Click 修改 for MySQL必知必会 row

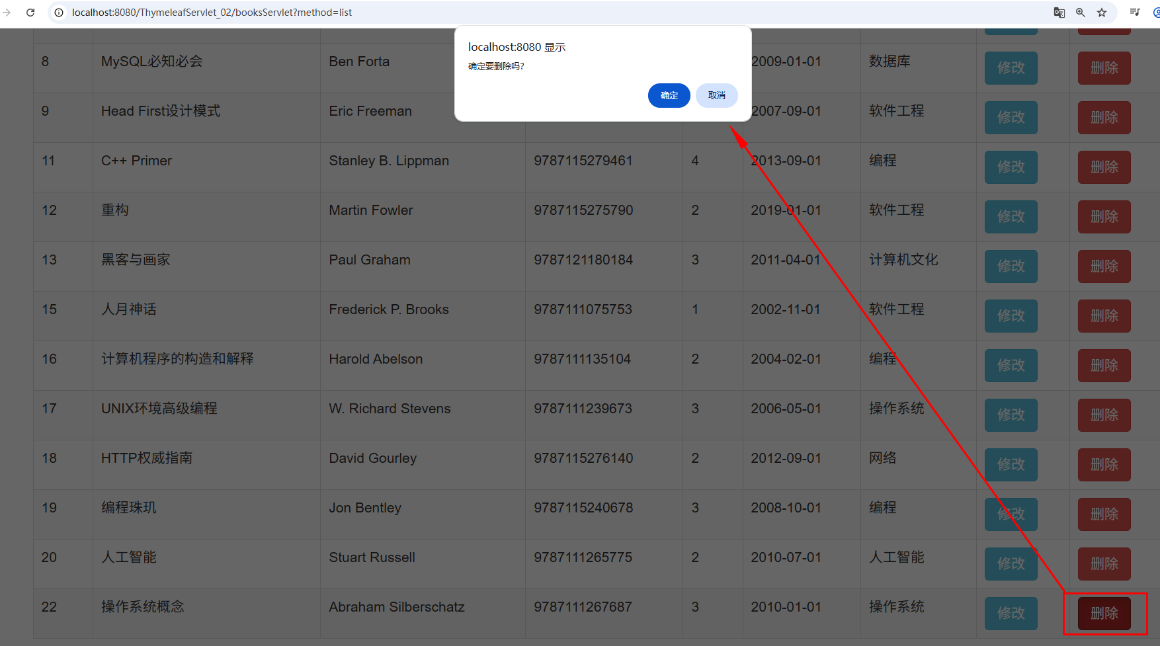pyautogui.click(x=1011, y=68)
